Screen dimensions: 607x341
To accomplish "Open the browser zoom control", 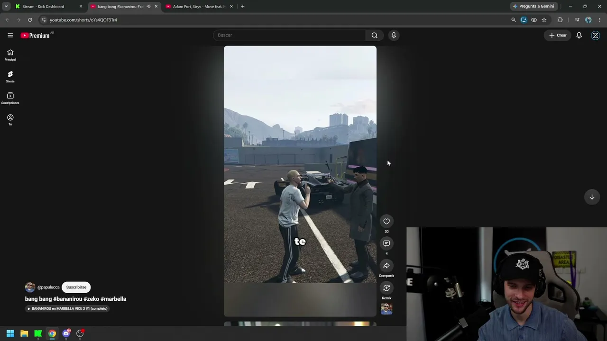I will pos(514,20).
